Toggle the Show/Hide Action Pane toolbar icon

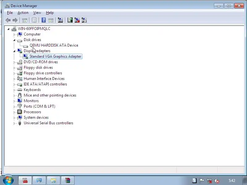tap(51, 20)
